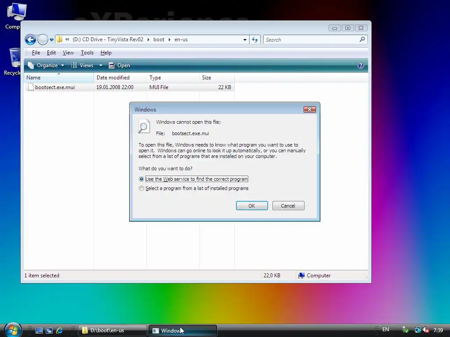The image size is (450, 337).
Task: Open the Organize toolbar menu
Action: pyautogui.click(x=46, y=65)
